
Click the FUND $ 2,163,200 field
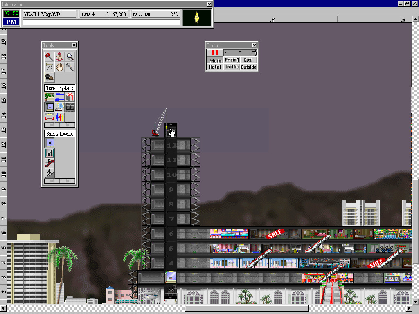point(104,14)
